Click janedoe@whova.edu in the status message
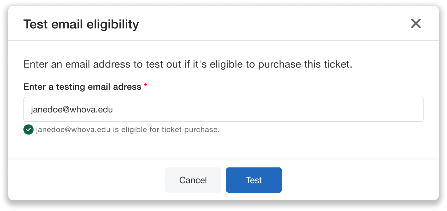447x211 pixels. tap(73, 130)
